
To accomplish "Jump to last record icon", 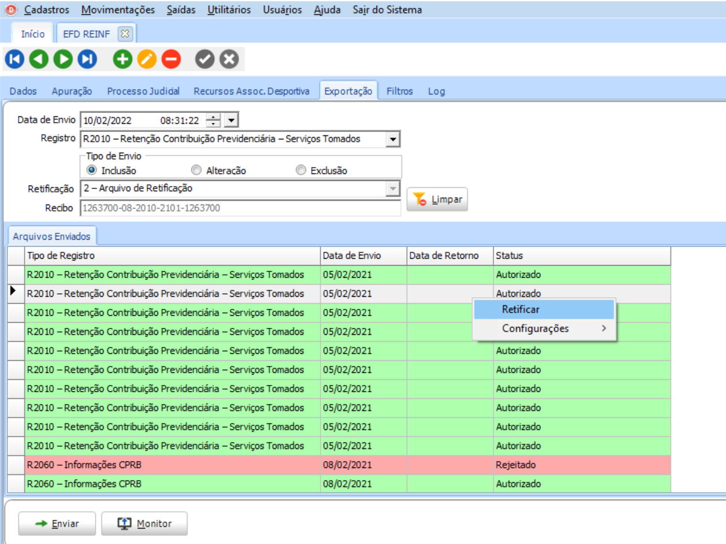I will (x=87, y=59).
